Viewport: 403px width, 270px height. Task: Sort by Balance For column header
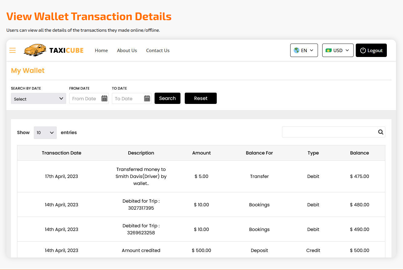coord(259,153)
